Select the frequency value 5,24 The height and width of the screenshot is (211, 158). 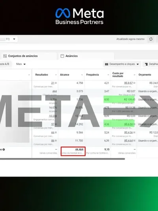(x=107, y=132)
